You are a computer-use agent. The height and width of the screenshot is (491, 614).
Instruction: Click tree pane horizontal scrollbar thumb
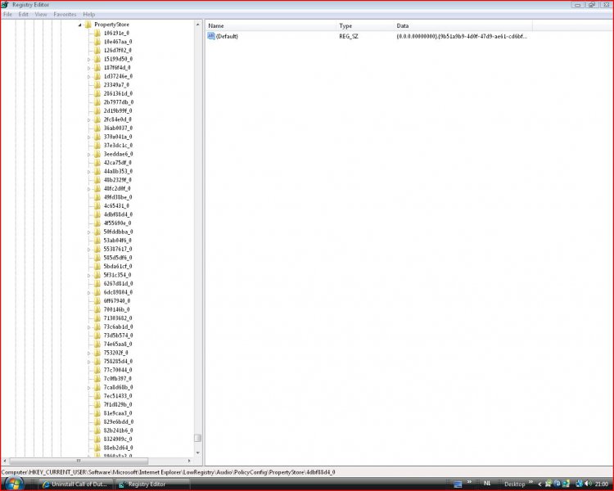79,461
